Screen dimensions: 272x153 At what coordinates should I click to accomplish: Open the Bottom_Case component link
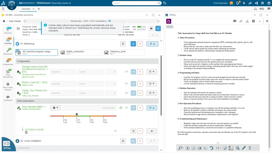point(35,82)
